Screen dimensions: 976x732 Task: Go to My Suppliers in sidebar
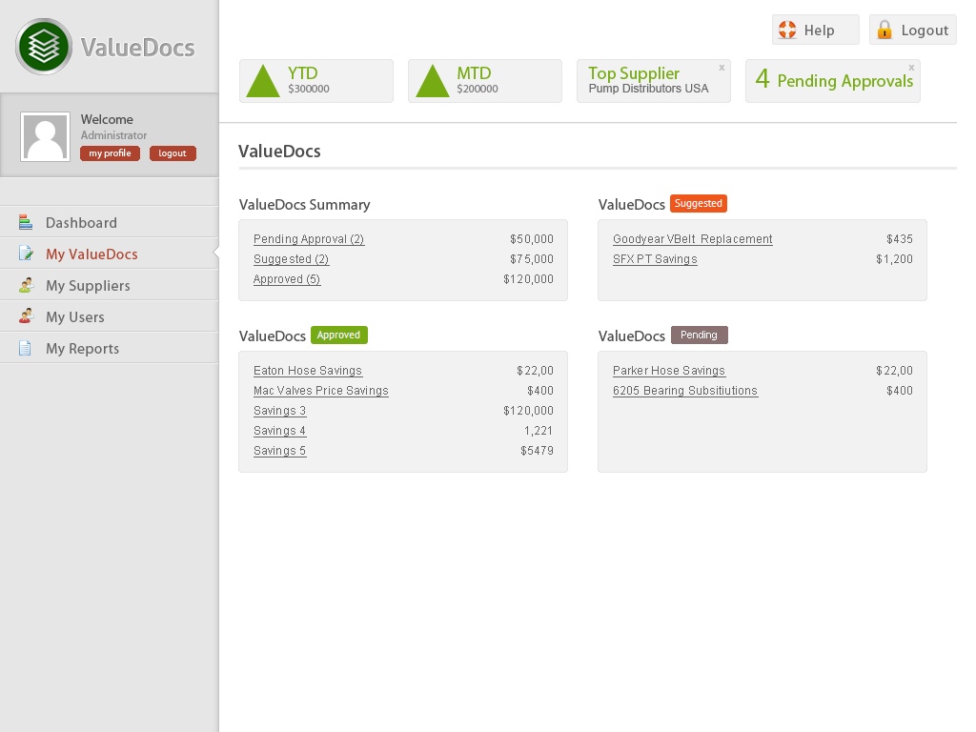tap(88, 286)
